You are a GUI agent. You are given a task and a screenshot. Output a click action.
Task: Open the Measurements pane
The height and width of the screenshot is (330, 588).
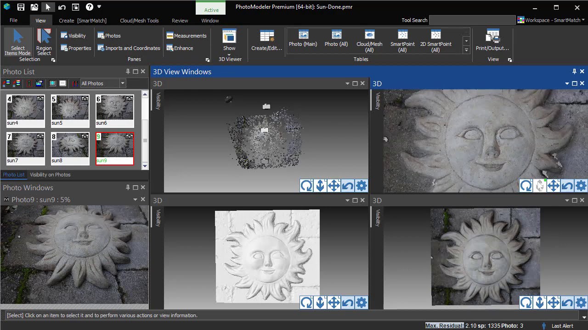point(186,36)
